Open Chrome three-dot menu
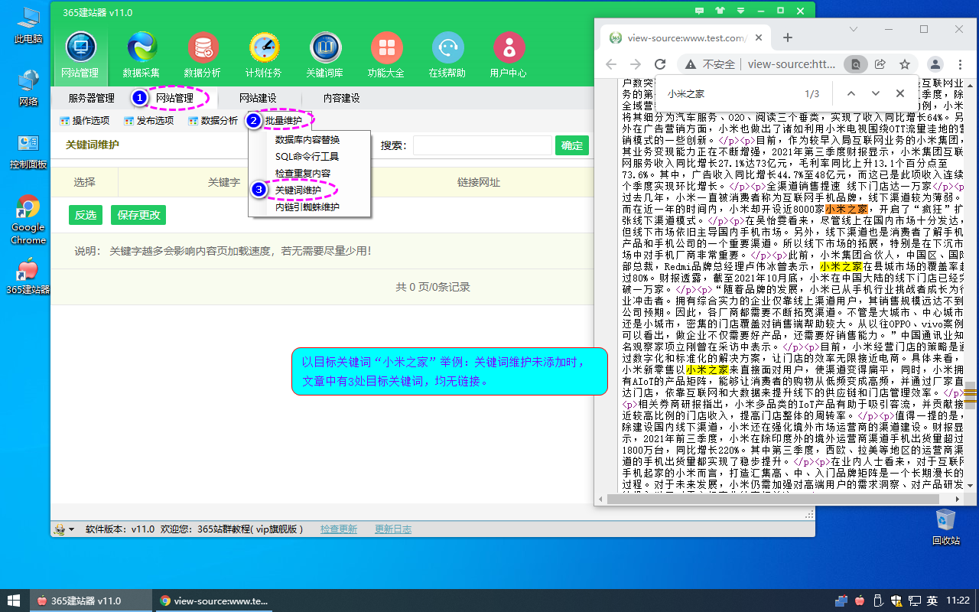This screenshot has width=979, height=612. click(959, 64)
